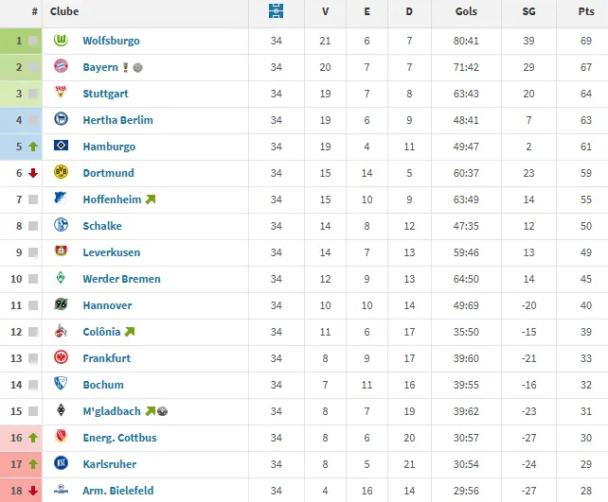Viewport: 608px width, 502px height.
Task: Click the Hamburgo diamond flag logo
Action: (61, 146)
